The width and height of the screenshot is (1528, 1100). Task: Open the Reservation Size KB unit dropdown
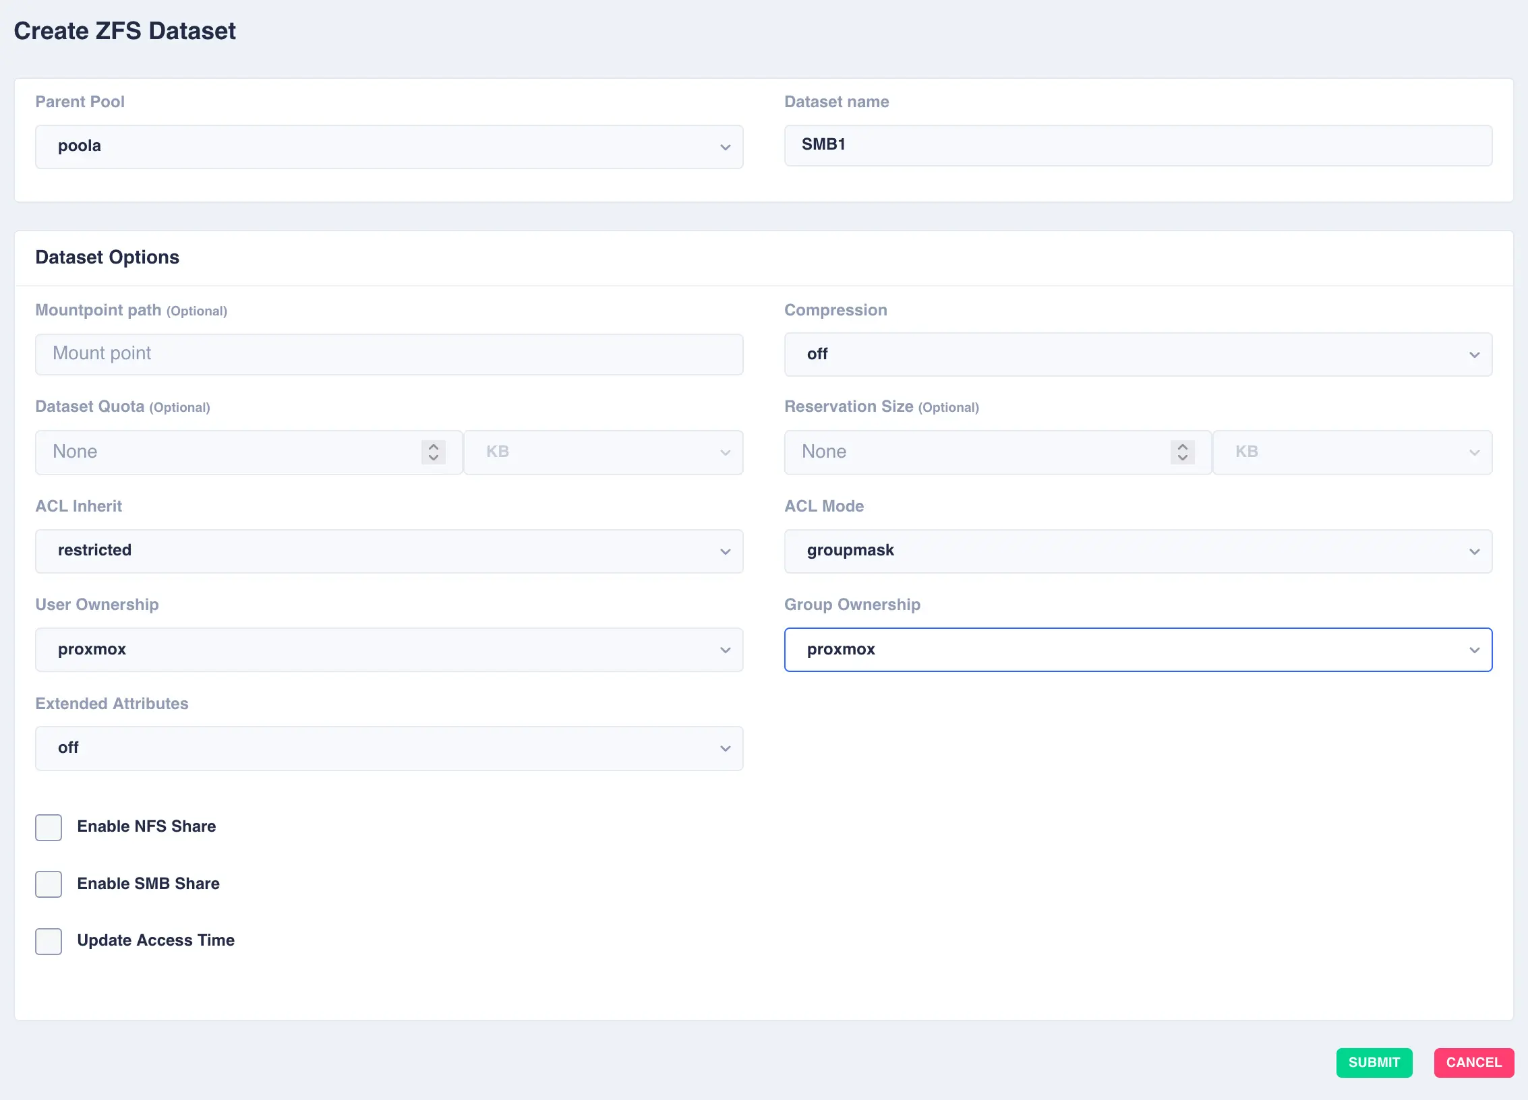(1353, 452)
